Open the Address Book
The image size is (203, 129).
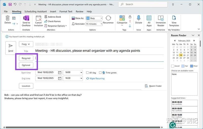[53, 17]
